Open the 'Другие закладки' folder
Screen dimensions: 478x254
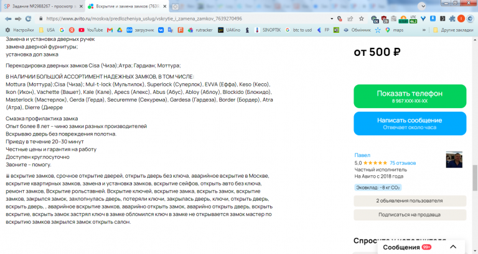coord(453,30)
